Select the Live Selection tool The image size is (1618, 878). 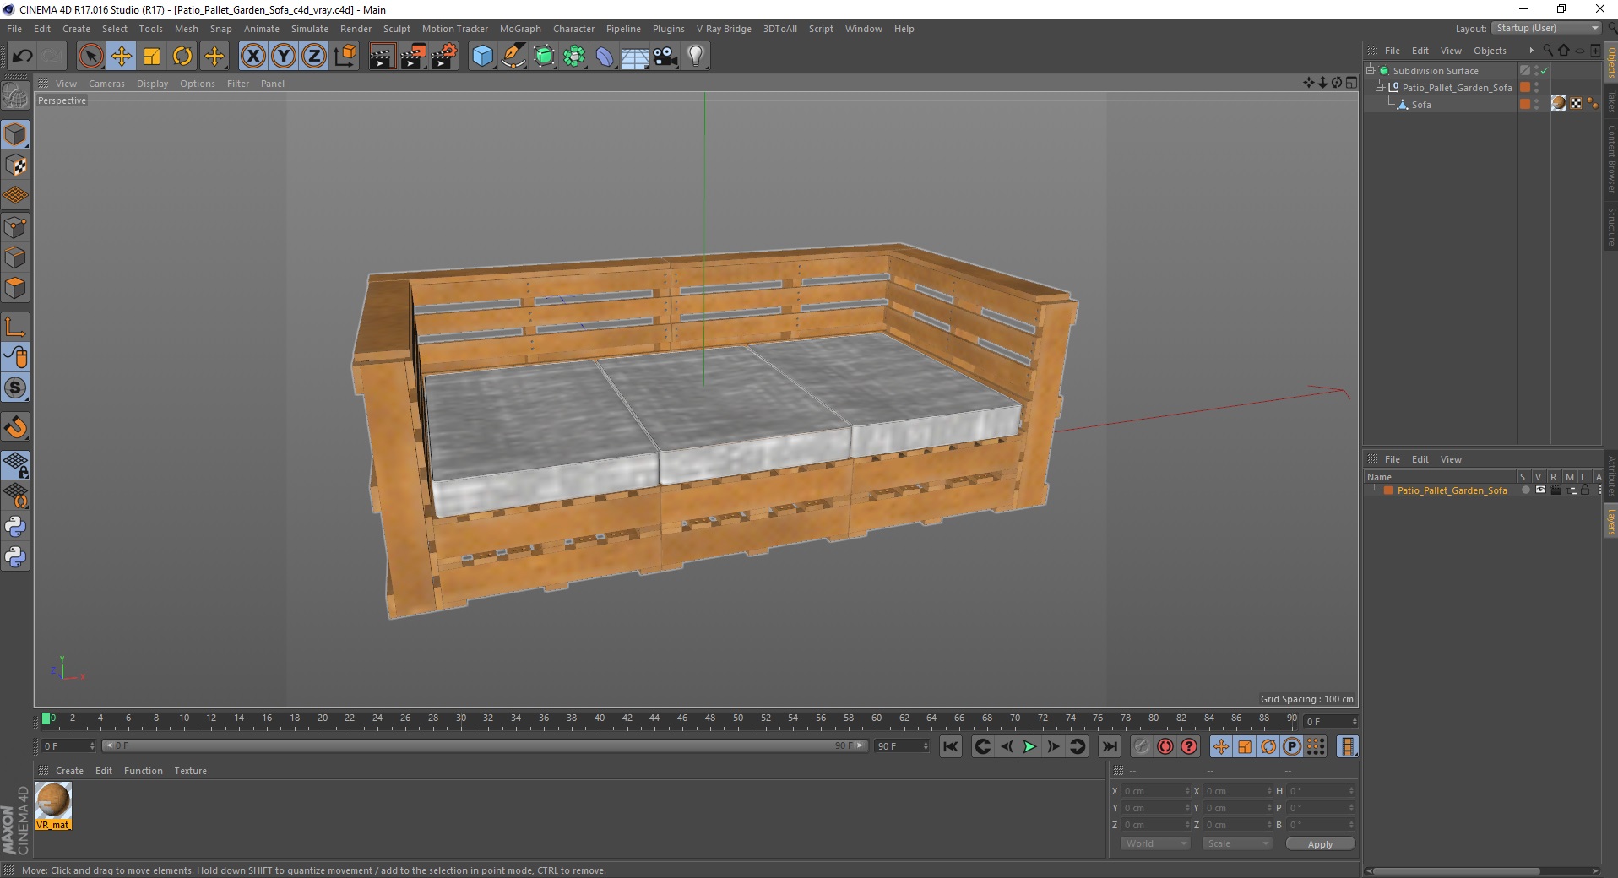[90, 57]
